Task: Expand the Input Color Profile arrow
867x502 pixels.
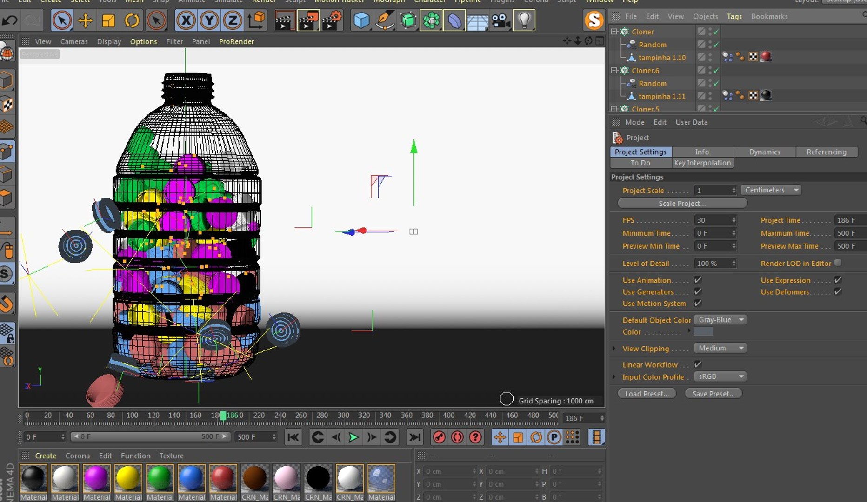Action: coord(614,377)
